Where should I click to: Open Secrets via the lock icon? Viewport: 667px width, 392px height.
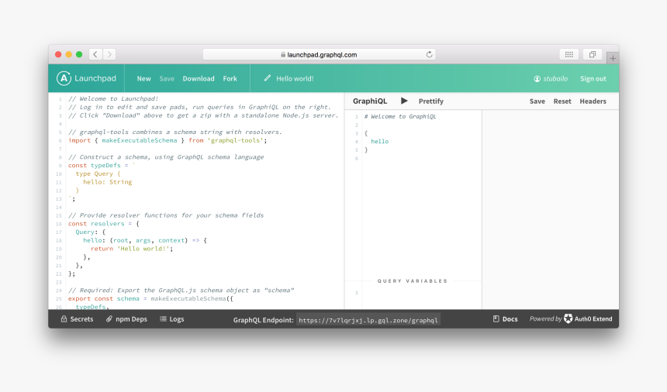click(64, 319)
